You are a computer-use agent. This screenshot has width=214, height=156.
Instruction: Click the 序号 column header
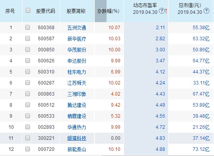pos(10,11)
